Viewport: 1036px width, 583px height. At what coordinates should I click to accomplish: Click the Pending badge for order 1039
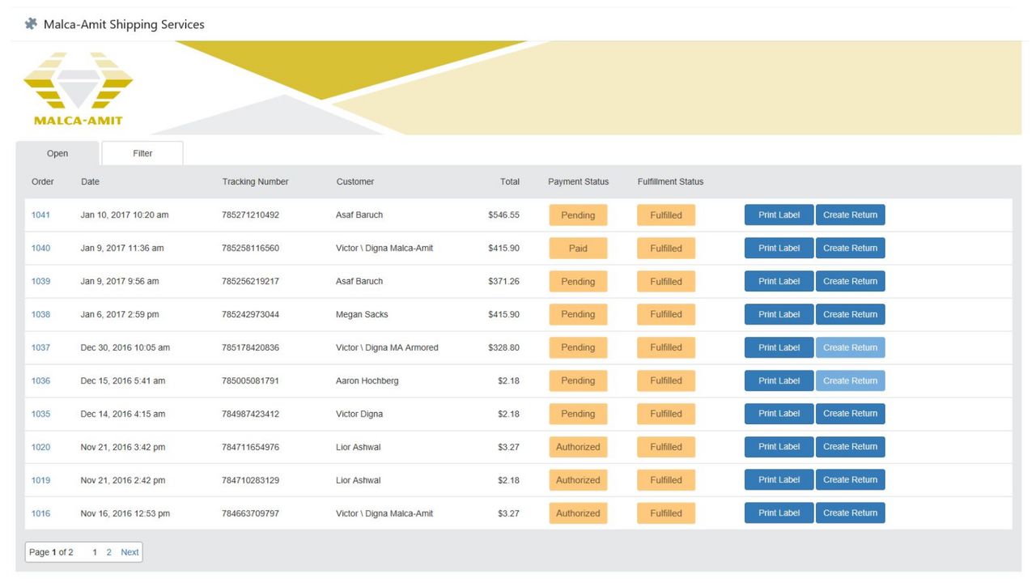pyautogui.click(x=578, y=281)
